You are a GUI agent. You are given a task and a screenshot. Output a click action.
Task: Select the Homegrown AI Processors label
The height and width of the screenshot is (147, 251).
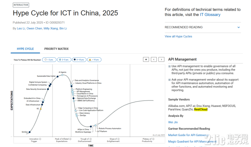[x=87, y=96]
